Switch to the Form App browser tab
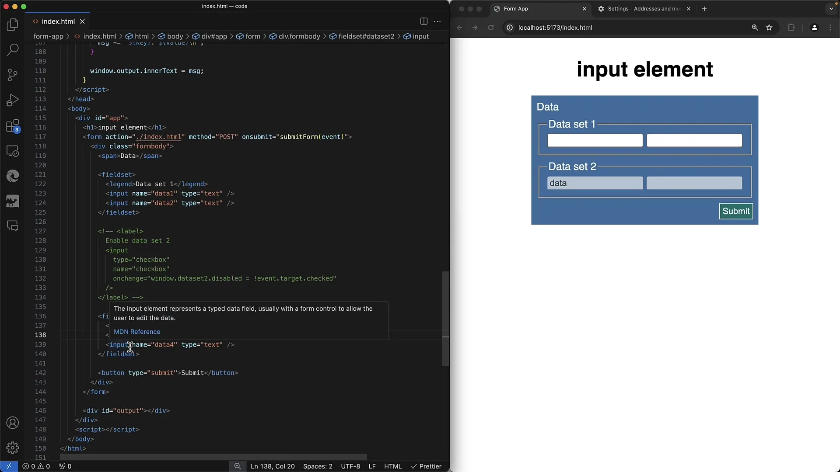 tap(540, 9)
